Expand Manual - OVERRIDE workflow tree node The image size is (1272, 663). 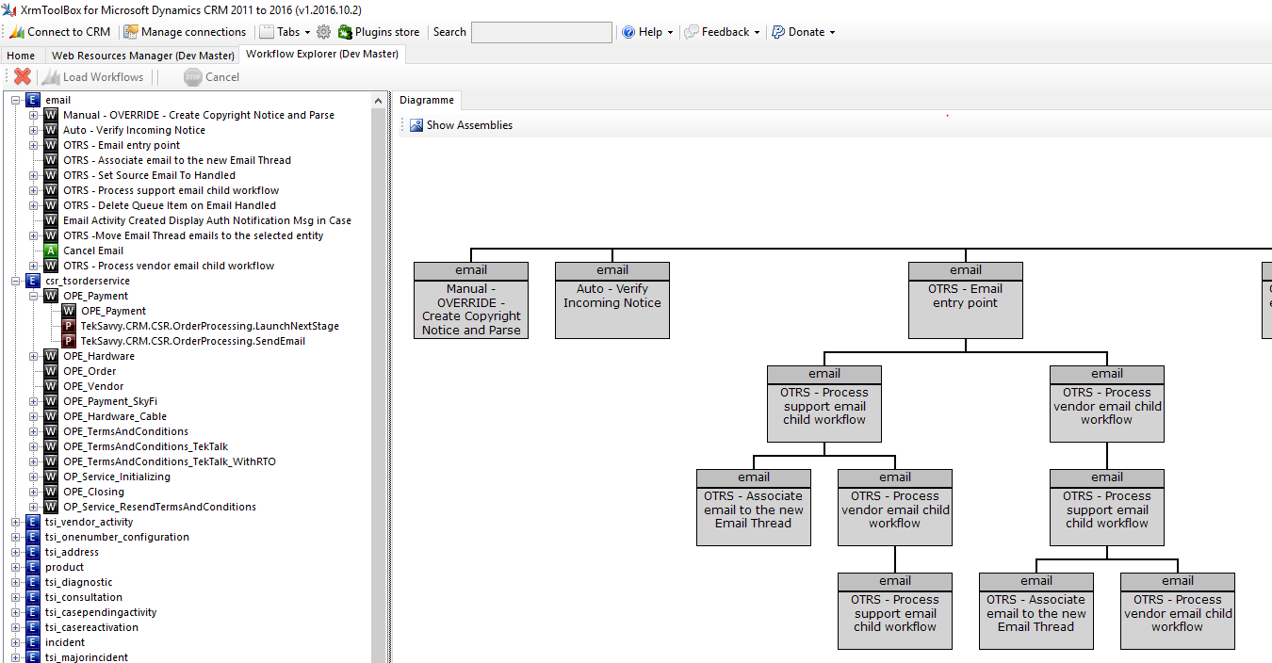tap(33, 115)
